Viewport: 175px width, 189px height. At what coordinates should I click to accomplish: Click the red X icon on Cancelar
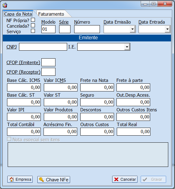tap(116, 179)
